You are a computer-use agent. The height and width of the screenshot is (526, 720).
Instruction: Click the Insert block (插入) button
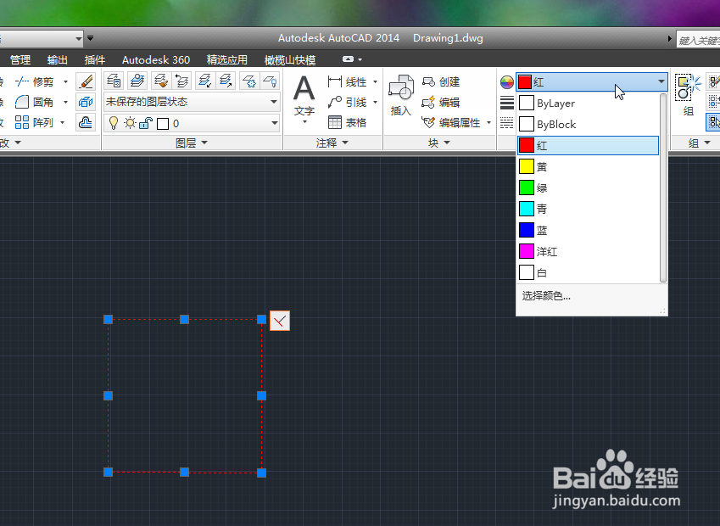[x=401, y=96]
